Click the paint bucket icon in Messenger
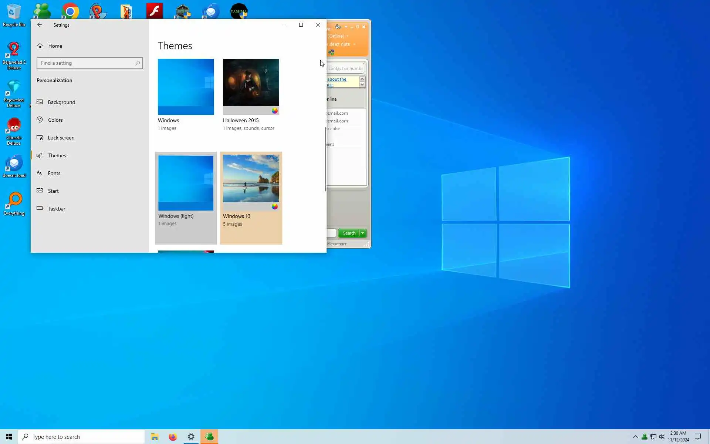This screenshot has width=710, height=444. tap(338, 27)
